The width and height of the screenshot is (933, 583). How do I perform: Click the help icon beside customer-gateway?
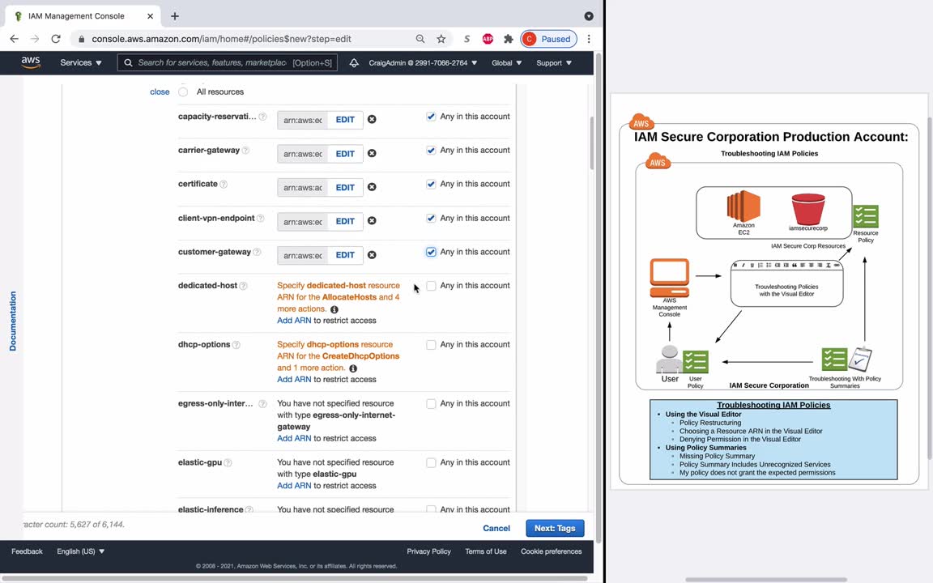257,253
